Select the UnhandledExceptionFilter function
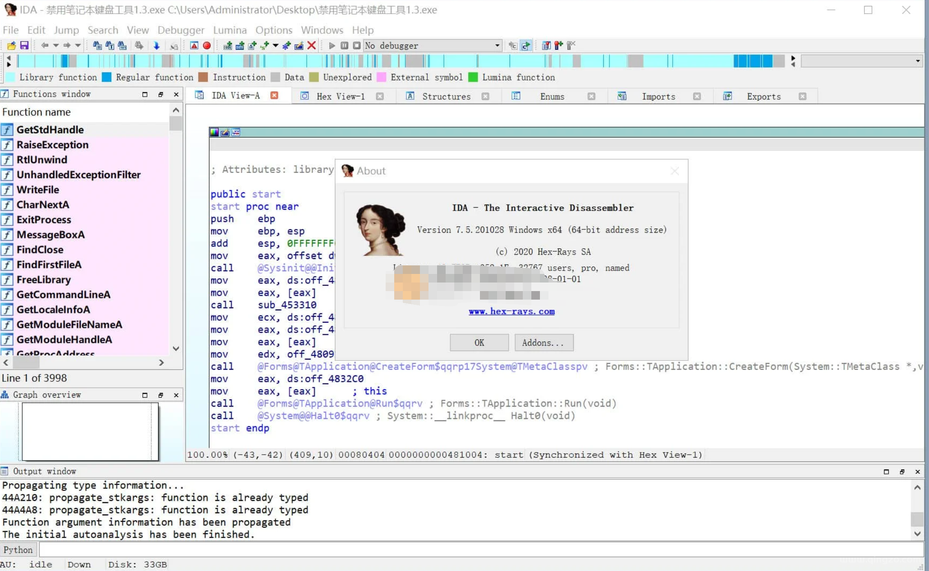The height and width of the screenshot is (571, 929). click(85, 175)
